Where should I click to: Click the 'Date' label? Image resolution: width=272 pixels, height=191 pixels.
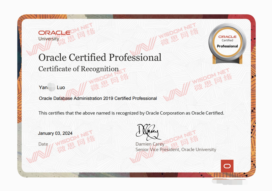click(43, 144)
